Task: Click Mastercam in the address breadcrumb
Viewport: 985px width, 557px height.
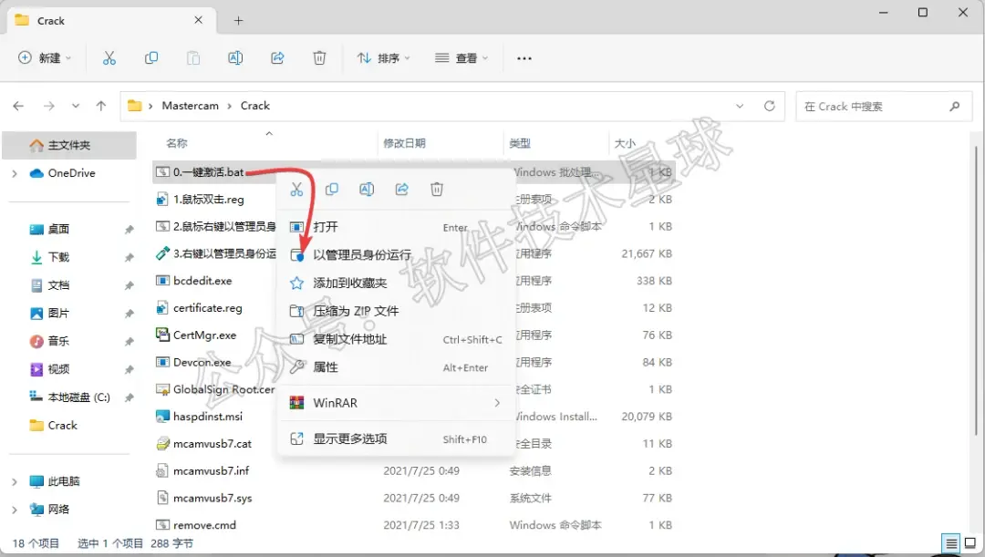Action: 191,106
